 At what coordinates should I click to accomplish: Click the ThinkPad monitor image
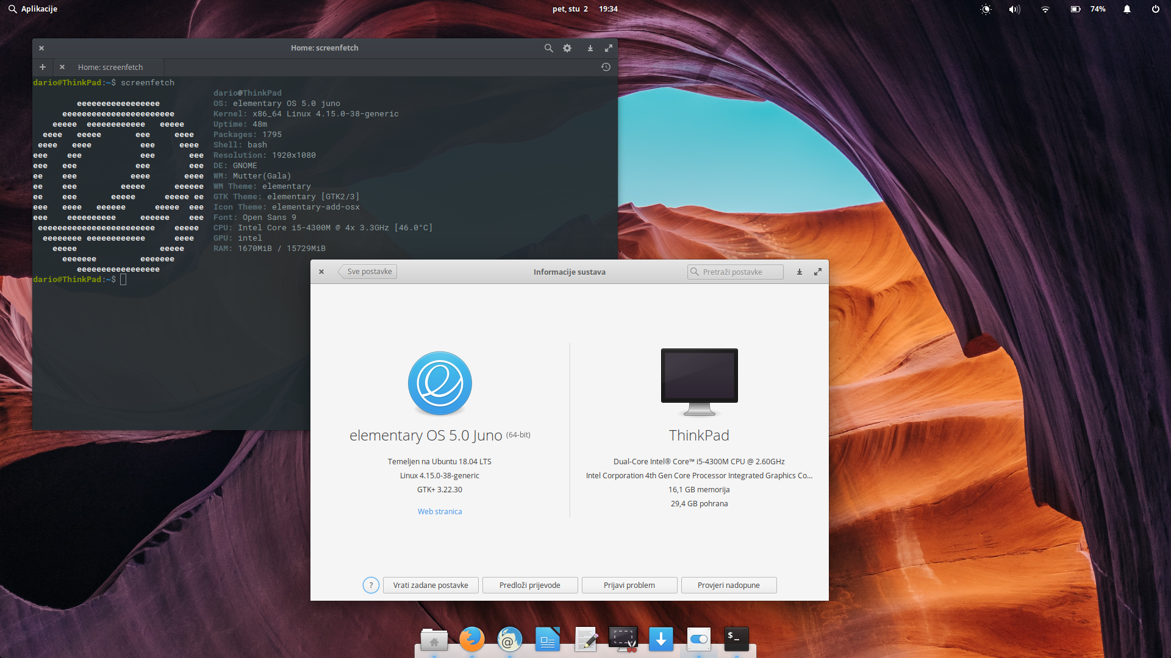[x=700, y=382]
